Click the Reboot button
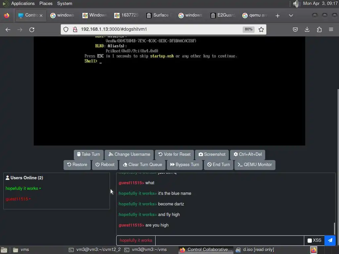Screen dimensions: 339x254 (x=105, y=165)
